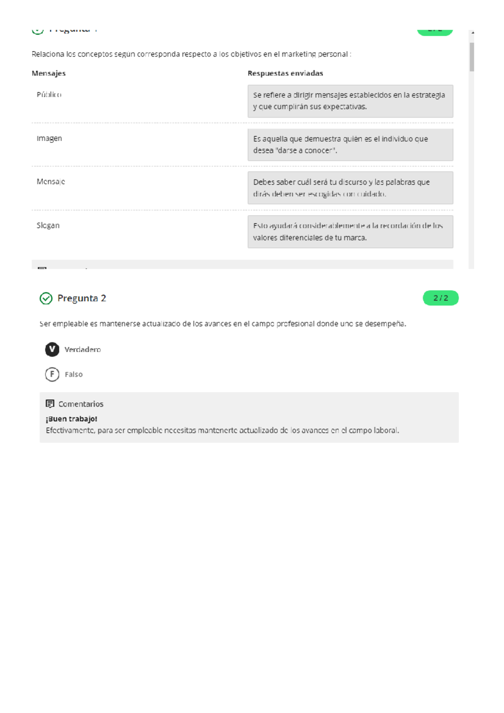Click the Slogan concept row label
Viewport: 504px width, 713px height.
[x=48, y=225]
